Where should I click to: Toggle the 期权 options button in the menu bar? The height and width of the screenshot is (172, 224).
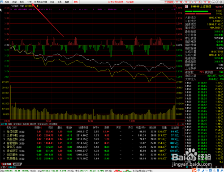click(76, 2)
